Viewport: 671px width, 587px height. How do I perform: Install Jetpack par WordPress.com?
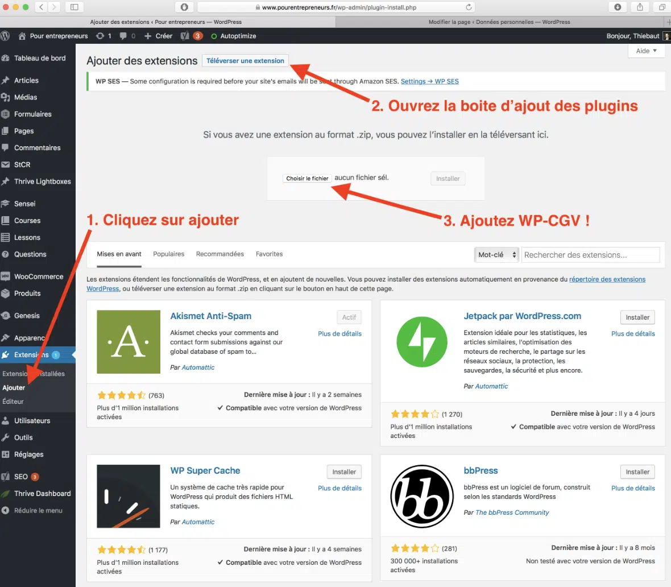click(637, 317)
